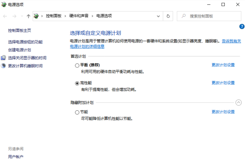Image resolution: width=245 pixels, height=163 pixels.
Task: Select the 节能 power plan radio button
Action: coord(77,112)
